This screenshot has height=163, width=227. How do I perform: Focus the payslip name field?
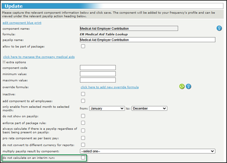click(x=148, y=40)
